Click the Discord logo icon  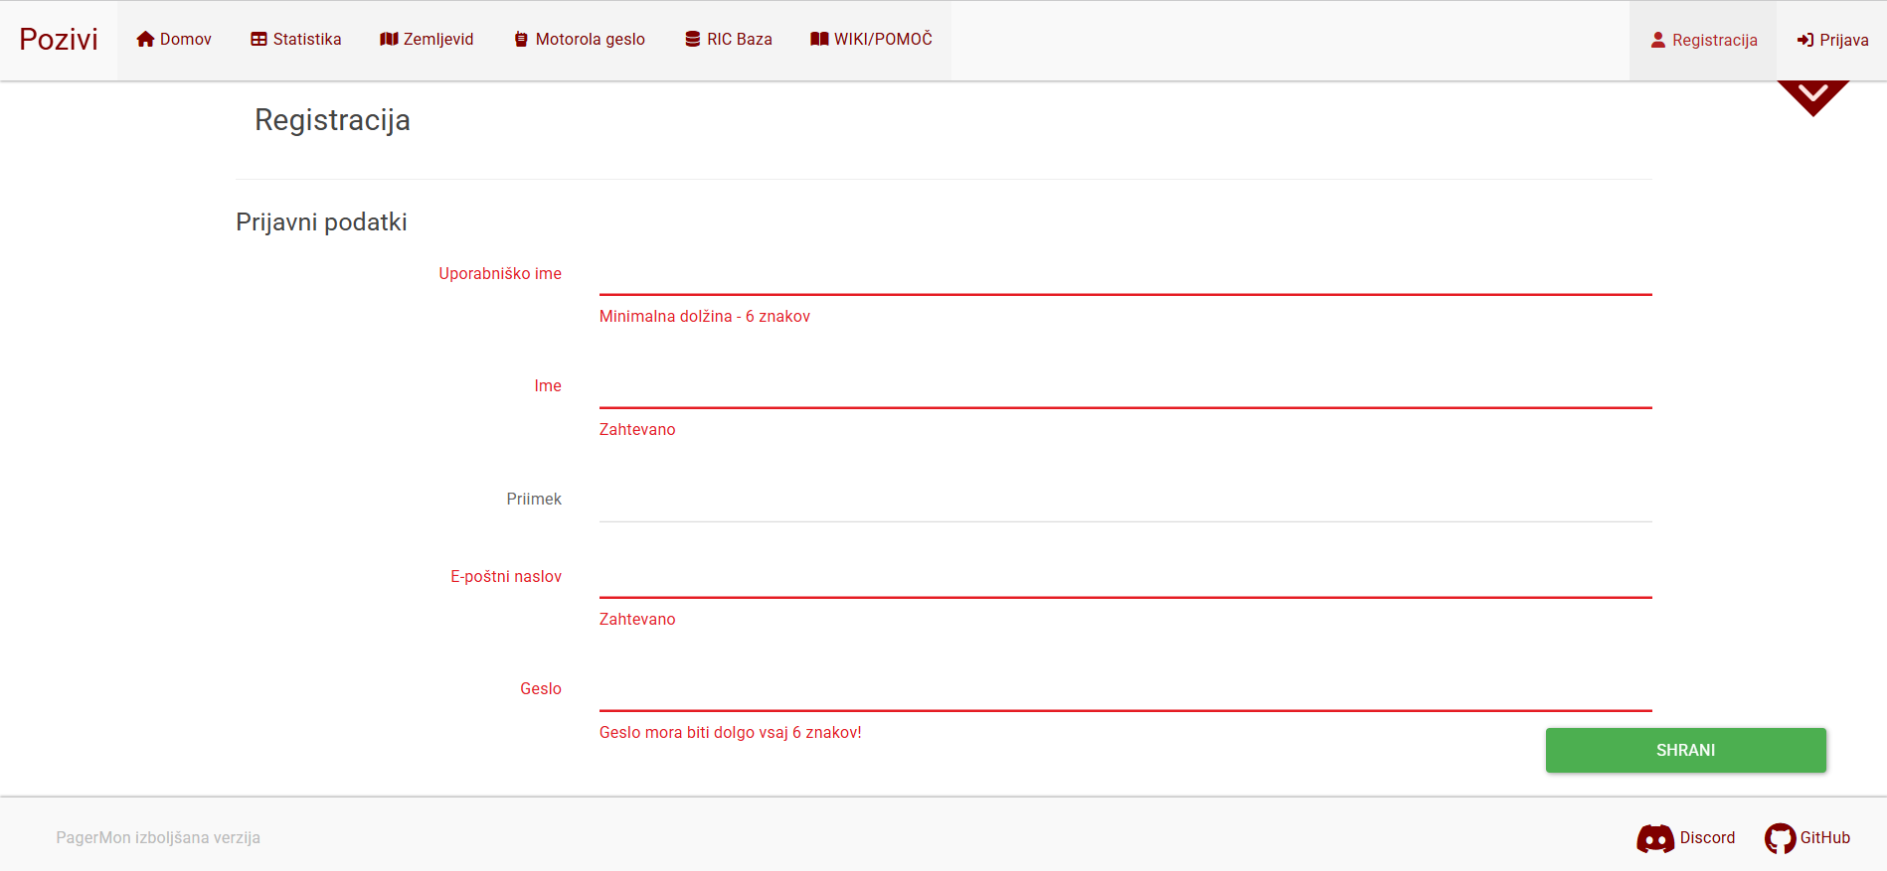click(x=1655, y=838)
